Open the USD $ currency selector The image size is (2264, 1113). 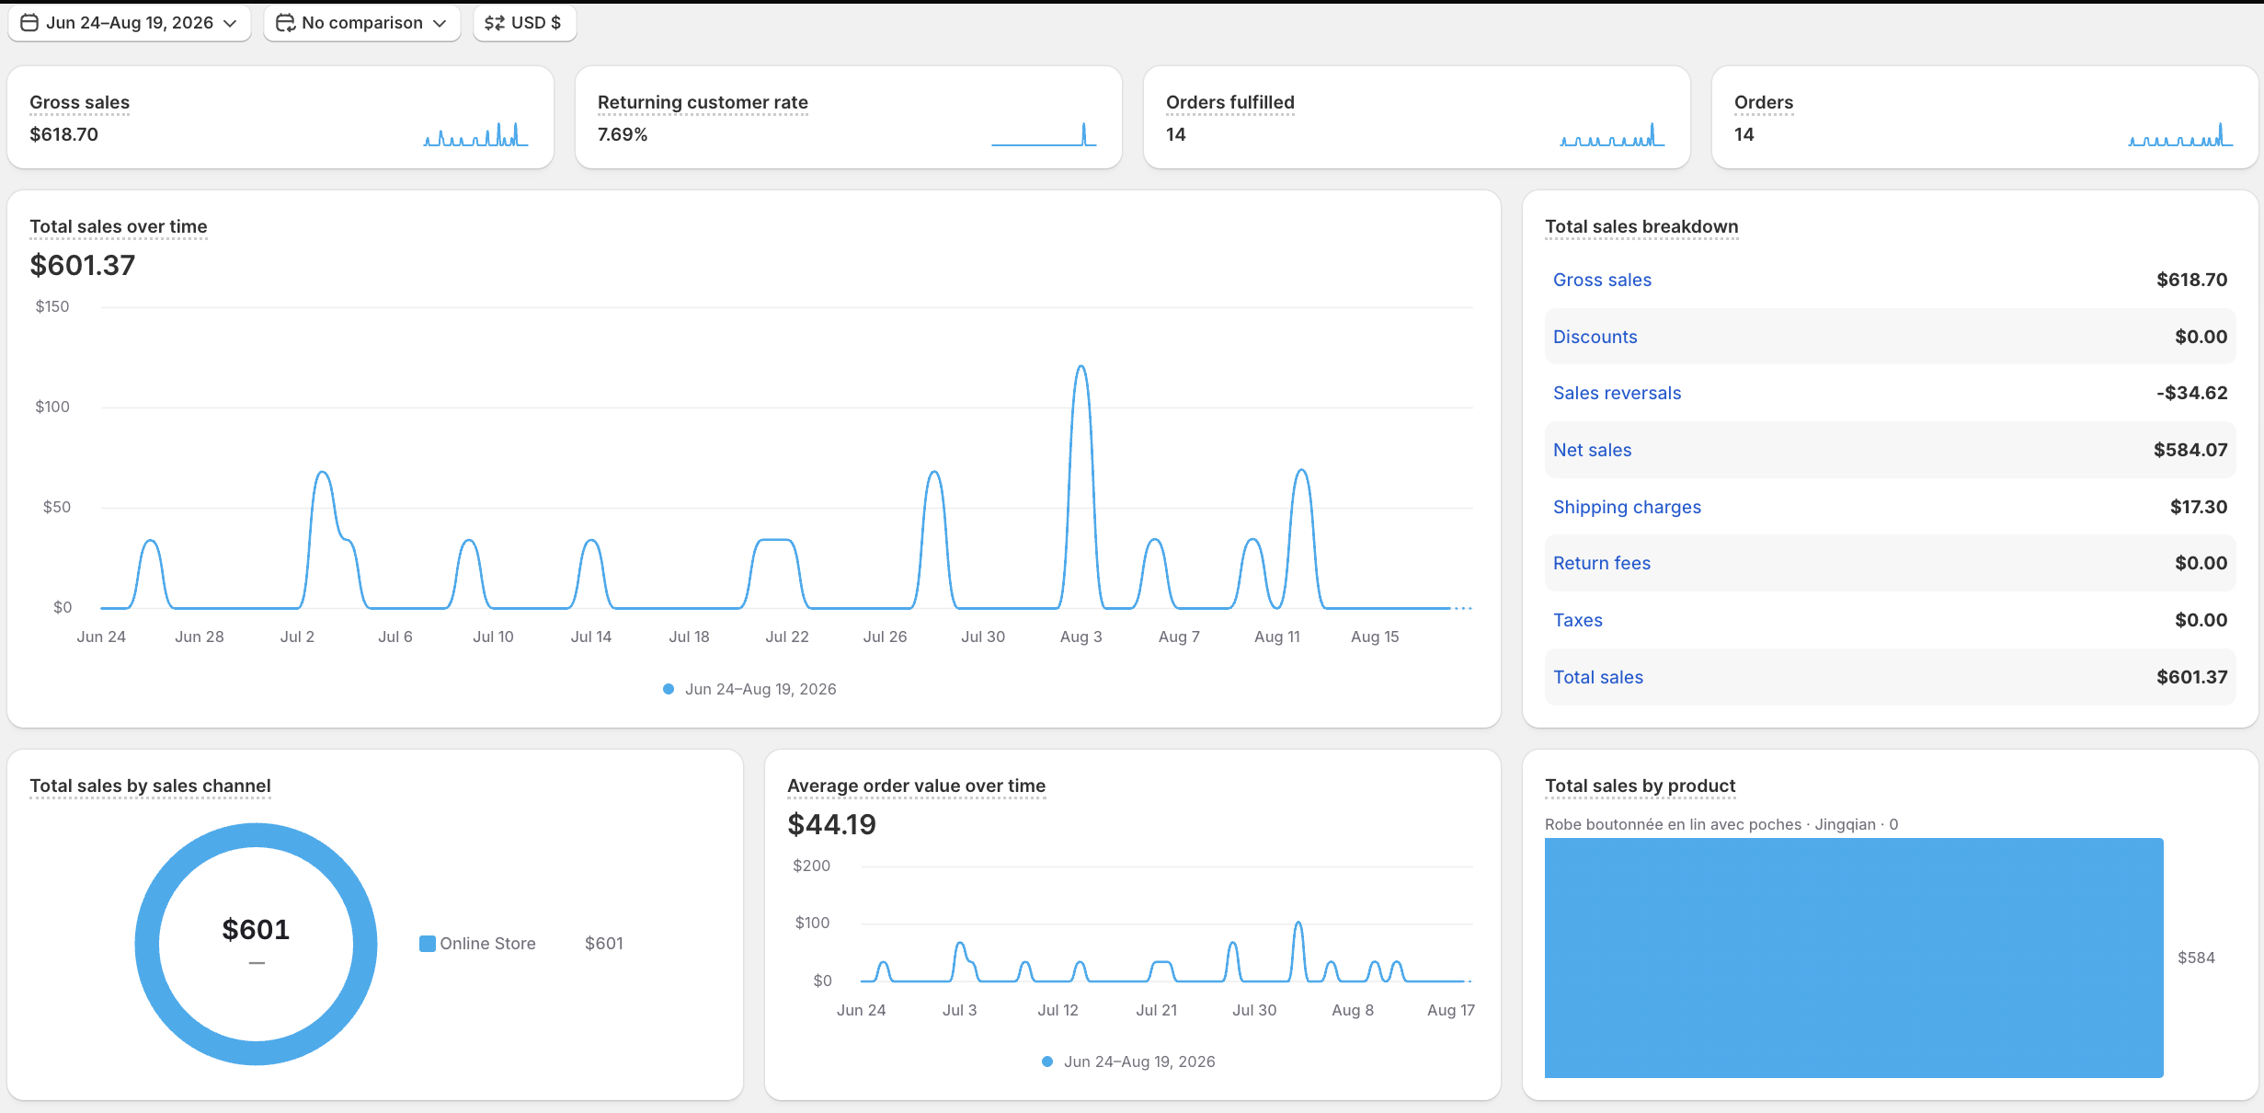(x=525, y=23)
